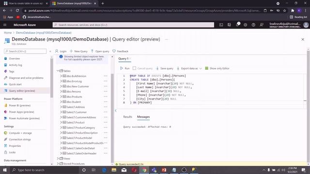Bookmark this page with the star icon
This screenshot has height=174, width=310.
[x=284, y=11]
